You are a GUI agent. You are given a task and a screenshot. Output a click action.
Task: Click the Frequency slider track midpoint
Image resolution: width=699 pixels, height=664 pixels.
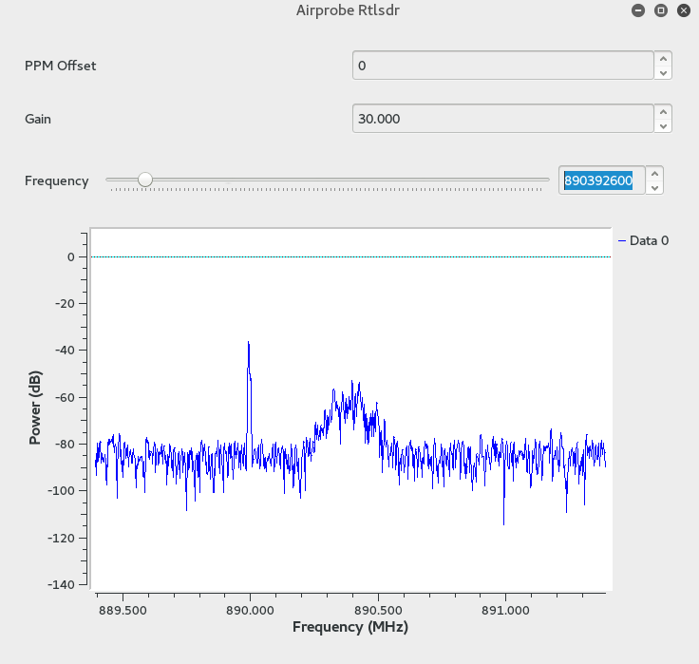pos(328,180)
